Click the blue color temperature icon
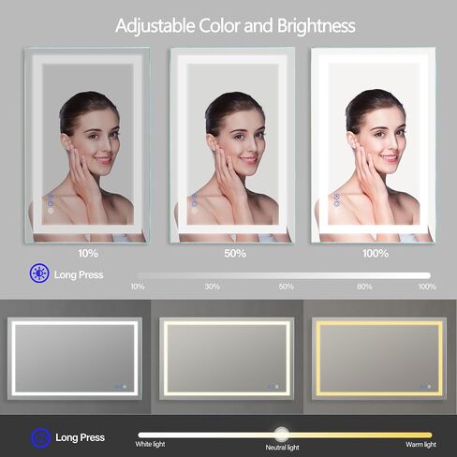Screen dimensions: 457x457 pyautogui.click(x=40, y=437)
